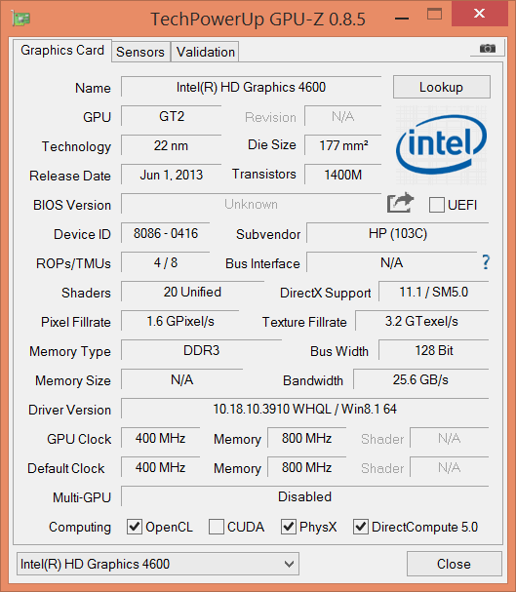Open the Intel HD Graphics 4600 dropdown

(158, 564)
